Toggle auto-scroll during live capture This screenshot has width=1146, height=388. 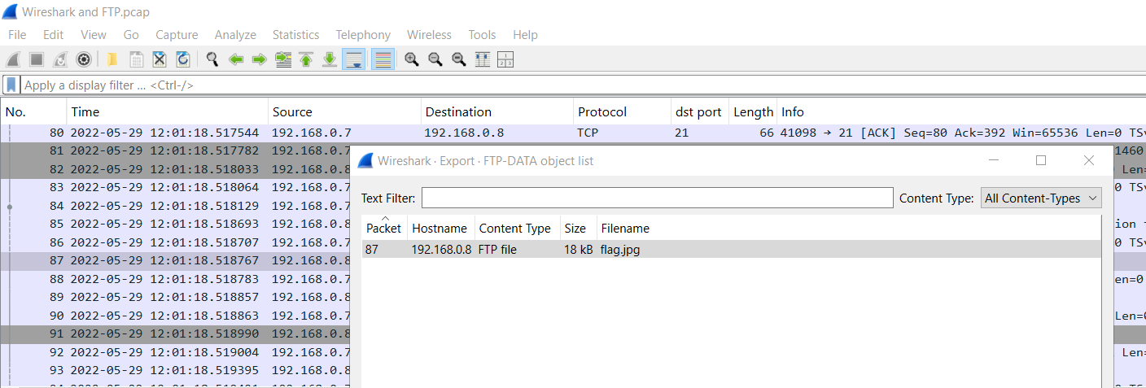click(353, 59)
